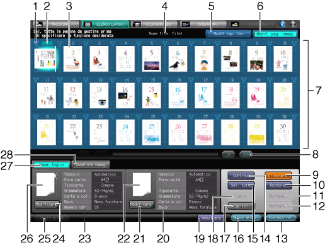Select the page 20 thumbnail
Viewport: 325px width, 248px height.
tap(283, 96)
